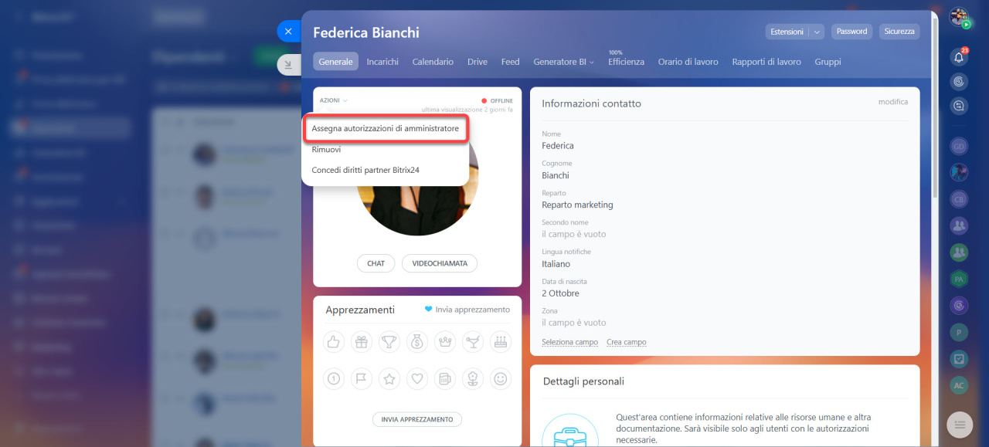Viewport: 989px width, 447px height.
Task: Open Rapporti di lavoro tab
Action: [766, 62]
